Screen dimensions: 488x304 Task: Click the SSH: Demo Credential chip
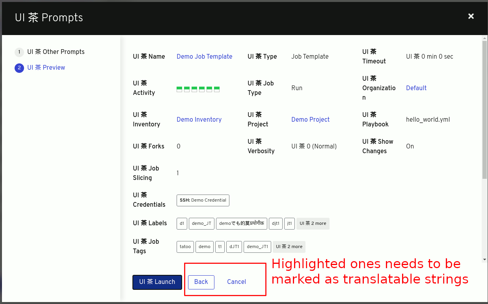coord(203,200)
